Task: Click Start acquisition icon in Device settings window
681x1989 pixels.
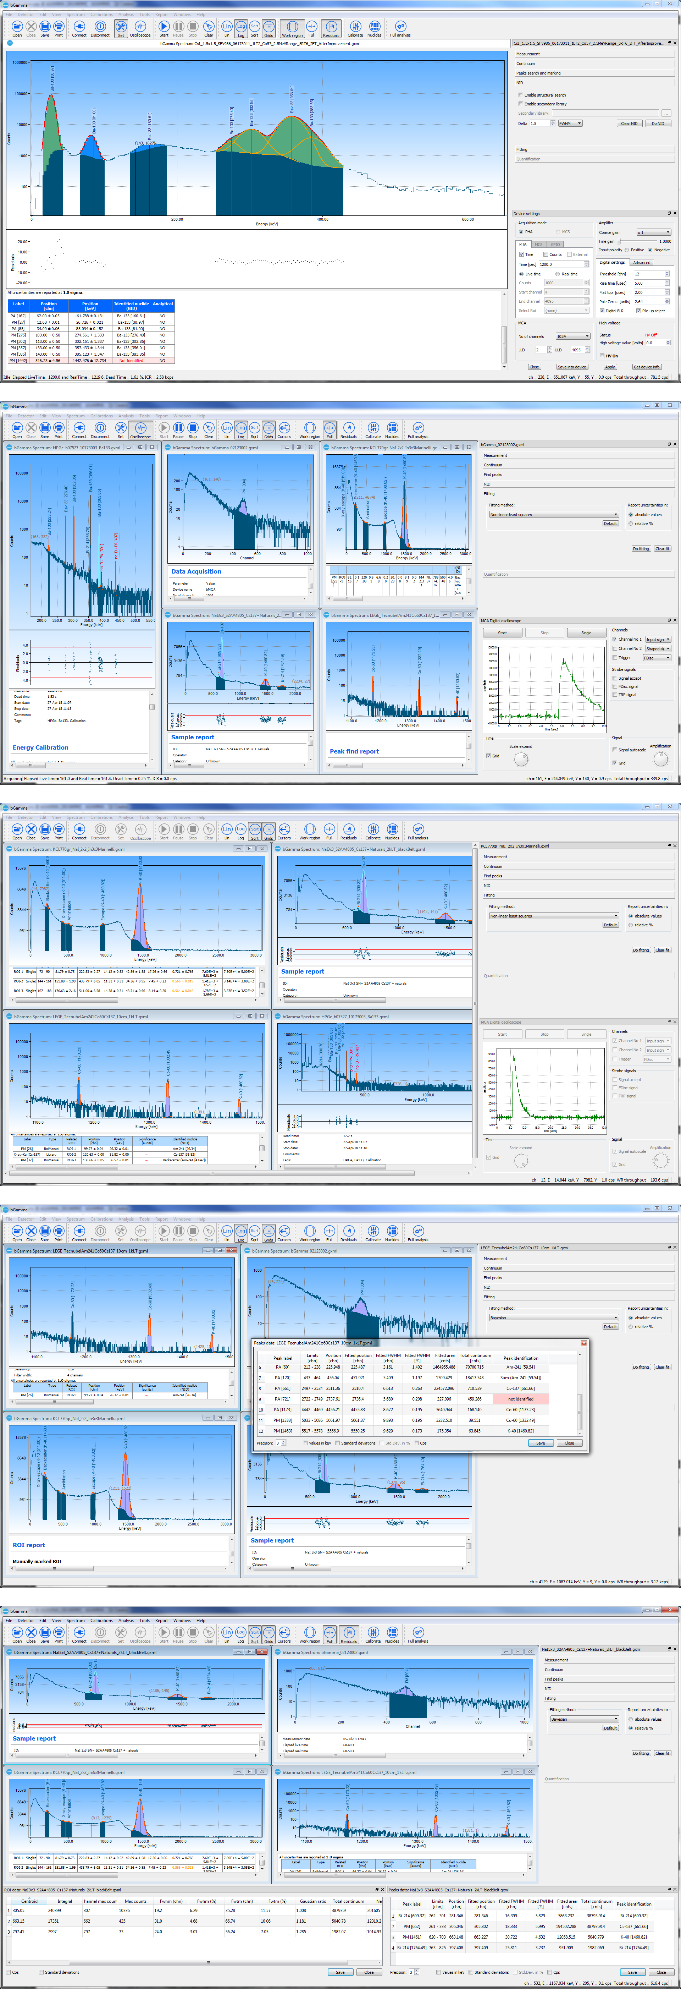Action: tap(164, 28)
